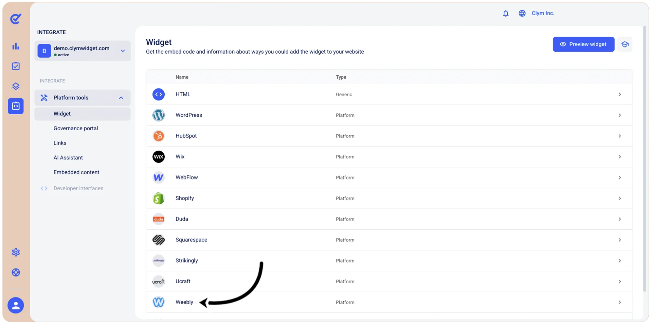Click the graduation cap tutorial icon

(625, 44)
